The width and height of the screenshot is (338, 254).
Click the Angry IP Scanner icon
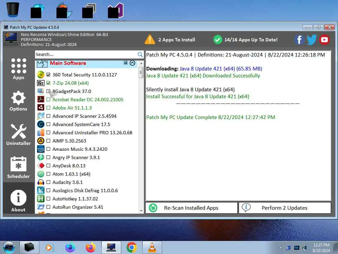(x=41, y=157)
